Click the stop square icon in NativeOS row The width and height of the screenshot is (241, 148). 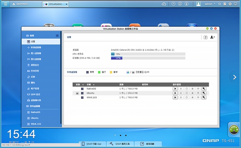tap(192, 89)
